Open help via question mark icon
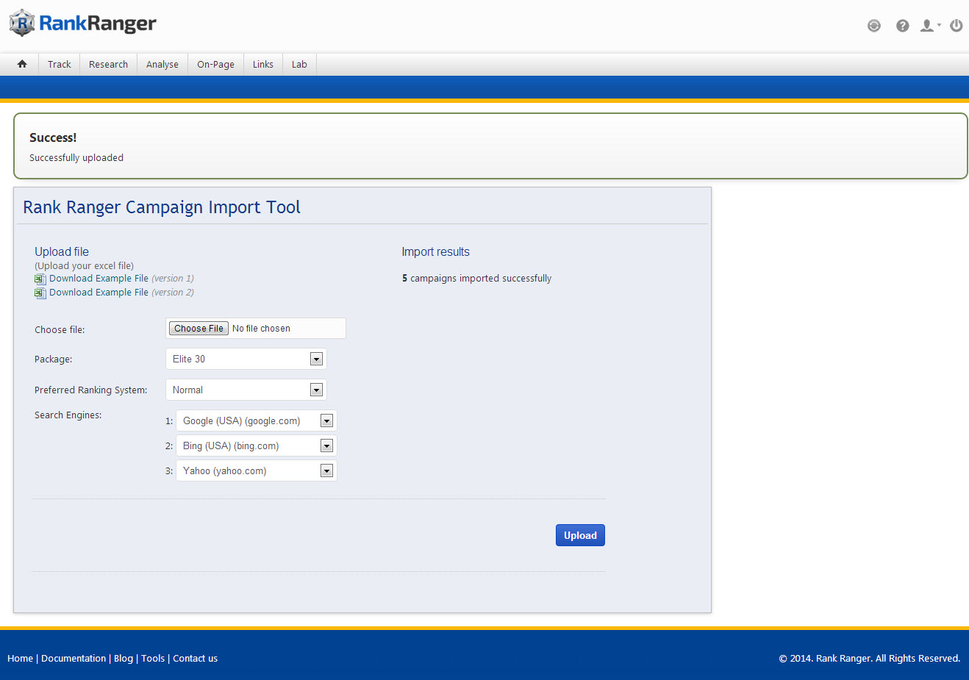 pyautogui.click(x=902, y=26)
